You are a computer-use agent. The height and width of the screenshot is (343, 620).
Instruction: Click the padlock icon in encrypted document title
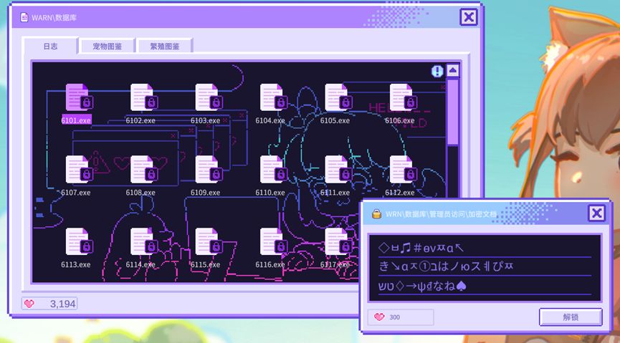coord(377,214)
